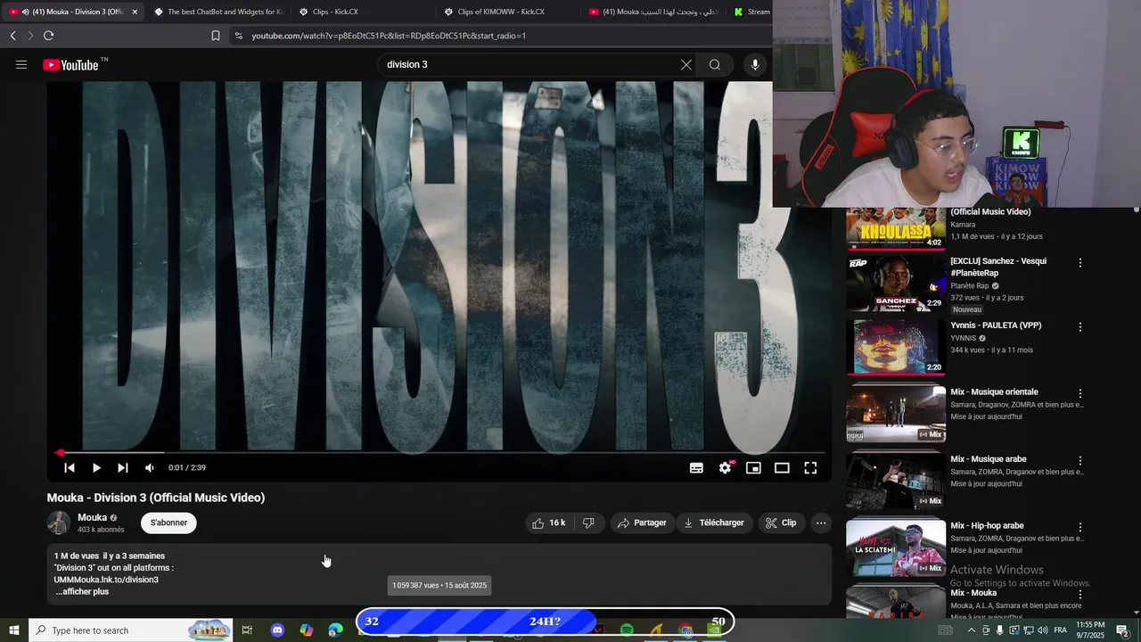Click the Télécharger download button

tap(713, 523)
